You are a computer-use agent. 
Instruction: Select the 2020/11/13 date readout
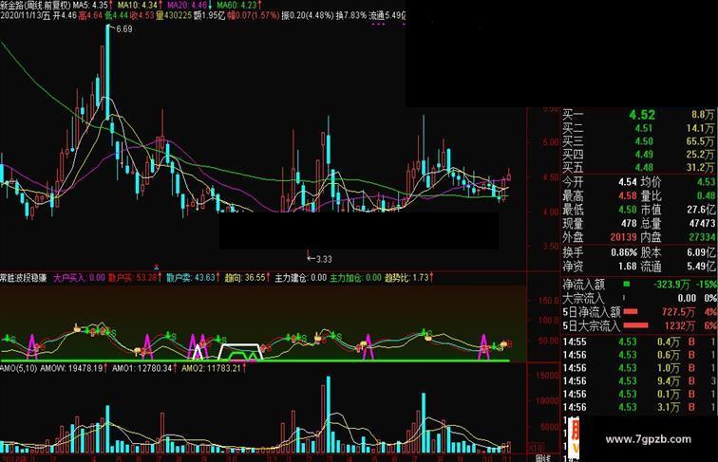[26, 15]
